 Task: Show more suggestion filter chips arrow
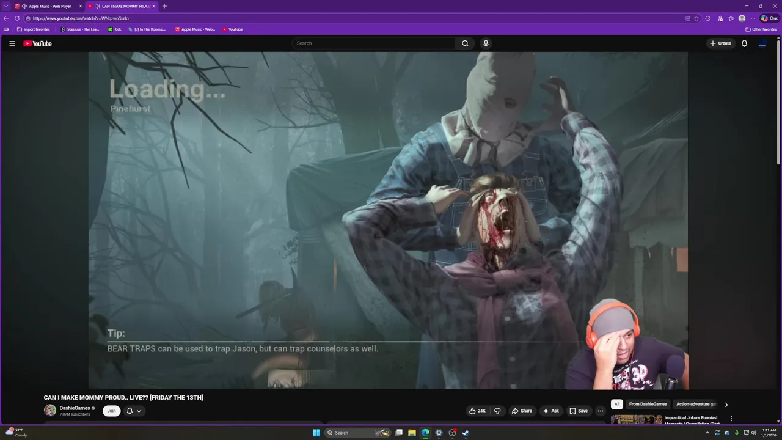click(x=726, y=405)
